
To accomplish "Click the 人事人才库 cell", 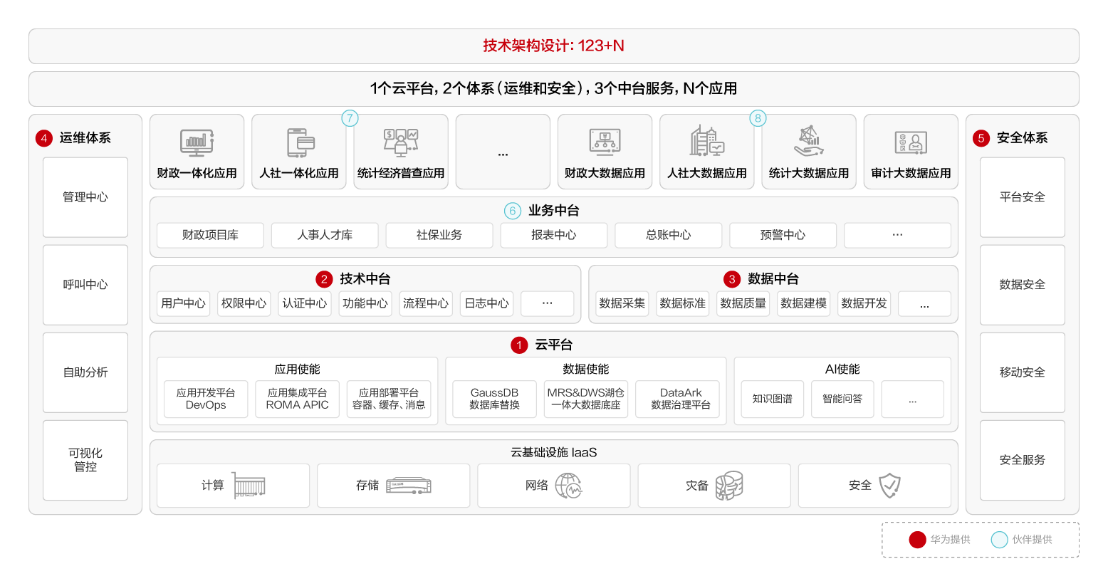I will (x=325, y=235).
